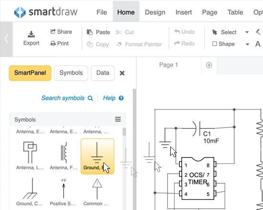Click the Text tool A icon
The height and width of the screenshot is (210, 263).
(x=258, y=44)
